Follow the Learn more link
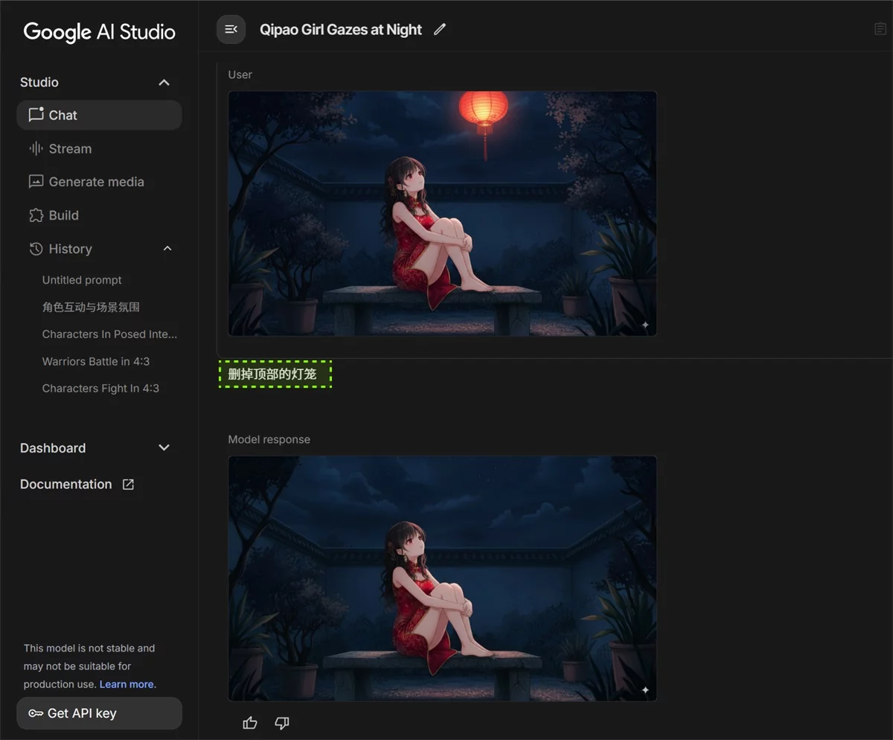The width and height of the screenshot is (893, 740). [127, 684]
